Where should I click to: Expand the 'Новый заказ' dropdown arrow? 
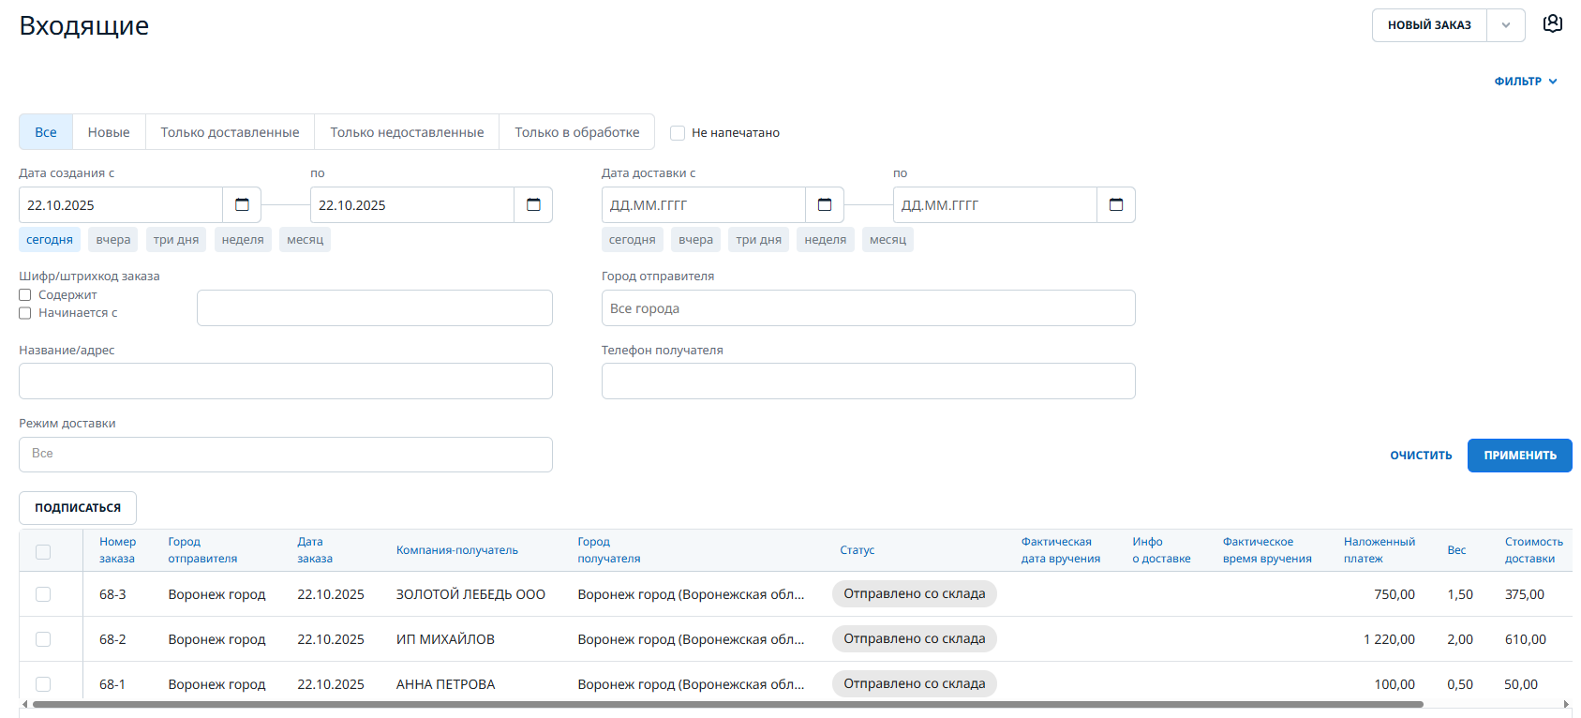(1506, 25)
